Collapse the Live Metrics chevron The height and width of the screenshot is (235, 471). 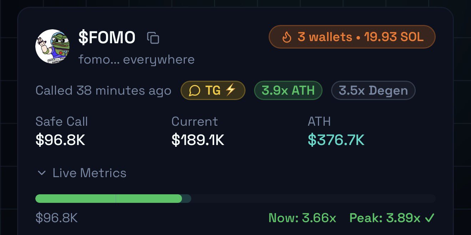tap(42, 173)
